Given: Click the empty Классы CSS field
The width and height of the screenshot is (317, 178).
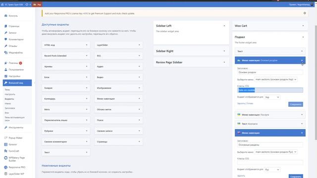Looking at the screenshot, I should click(270, 163).
